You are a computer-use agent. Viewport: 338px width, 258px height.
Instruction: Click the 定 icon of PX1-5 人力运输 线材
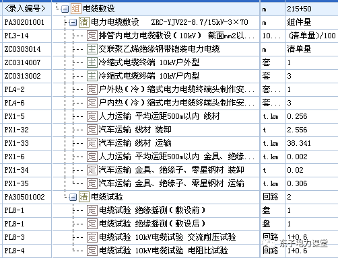(x=92, y=116)
